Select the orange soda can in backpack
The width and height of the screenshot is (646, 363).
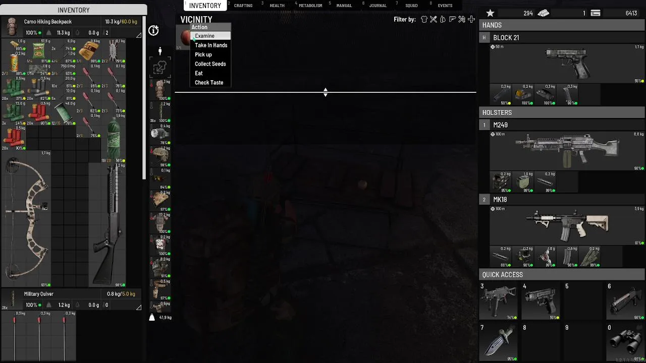(14, 63)
